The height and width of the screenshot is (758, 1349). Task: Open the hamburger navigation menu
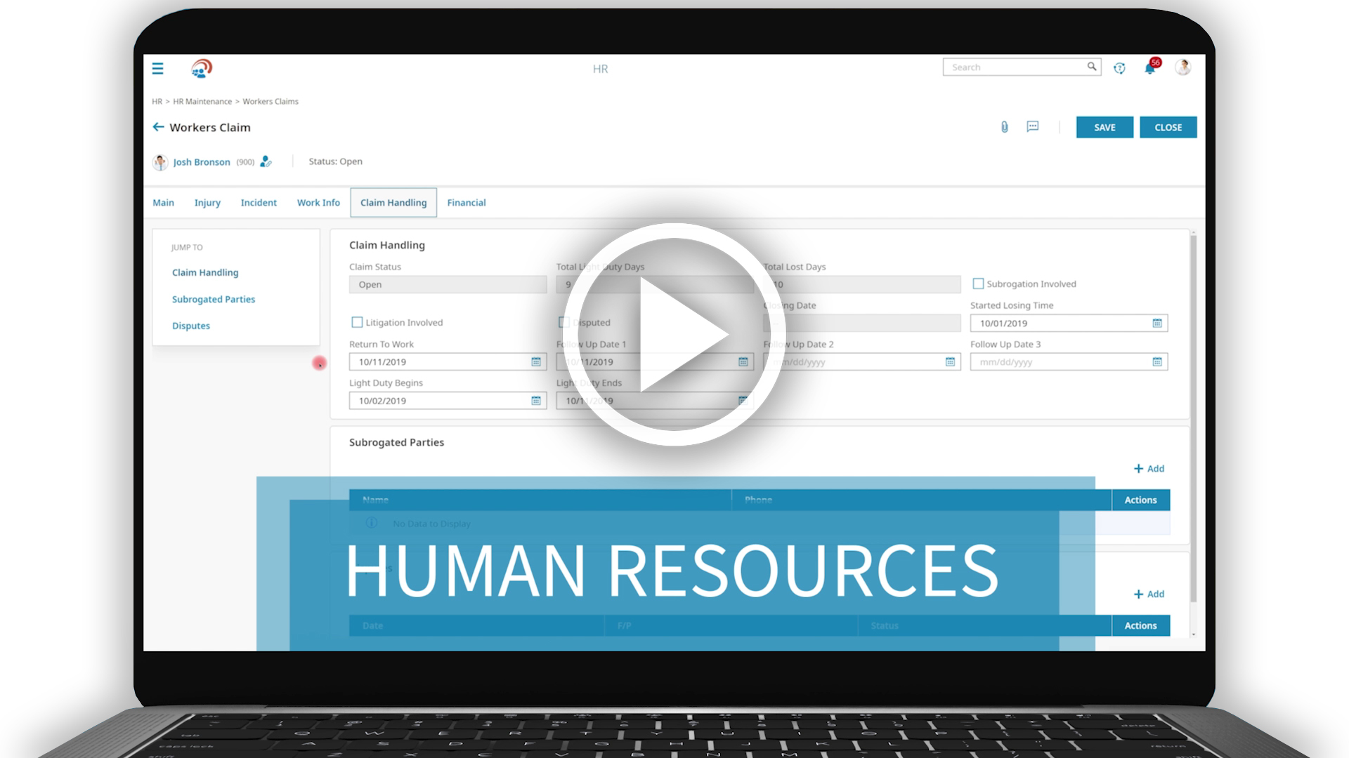click(157, 68)
